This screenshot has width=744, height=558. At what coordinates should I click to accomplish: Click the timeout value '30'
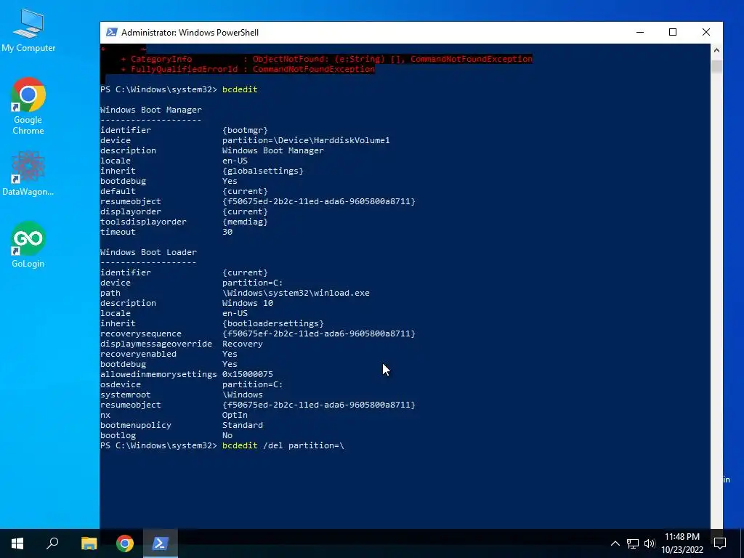point(227,232)
